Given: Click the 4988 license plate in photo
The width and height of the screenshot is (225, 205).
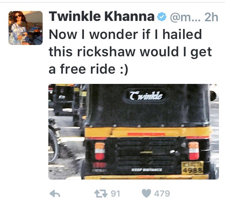Looking at the screenshot, I should [x=193, y=168].
